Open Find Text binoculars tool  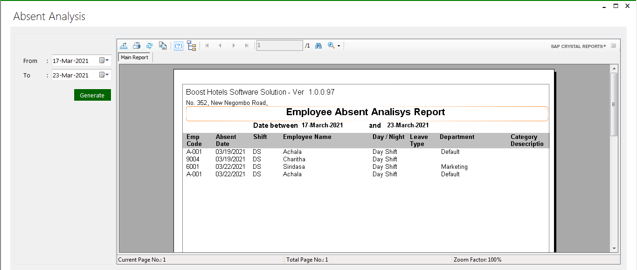point(318,46)
